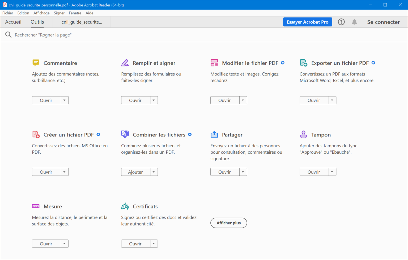Screen dimensions: 408x260
Task: Expand the Commentaire Ouvrir dropdown arrow
Action: point(65,100)
